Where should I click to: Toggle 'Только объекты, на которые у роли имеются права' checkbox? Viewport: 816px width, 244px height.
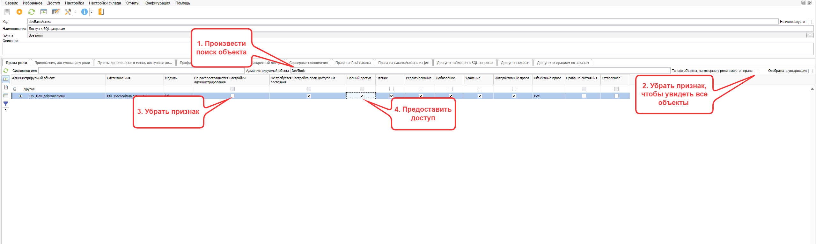[x=756, y=71]
